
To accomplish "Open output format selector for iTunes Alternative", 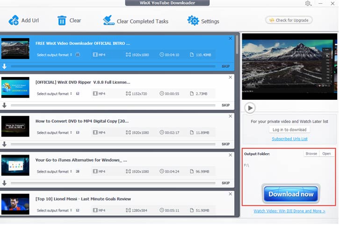I will click(x=55, y=171).
